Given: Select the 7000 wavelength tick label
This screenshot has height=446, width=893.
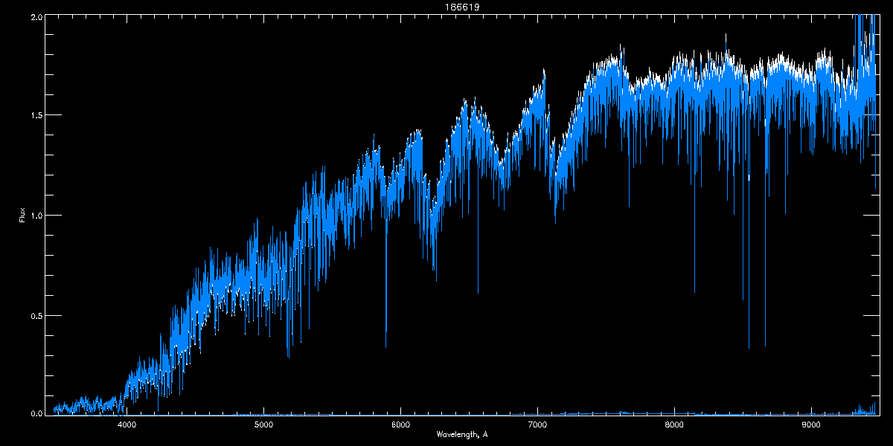Looking at the screenshot, I should (537, 424).
